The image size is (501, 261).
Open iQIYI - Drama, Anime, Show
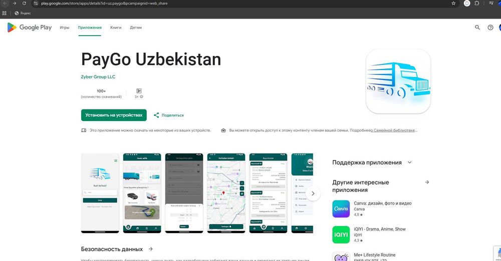coord(380,229)
